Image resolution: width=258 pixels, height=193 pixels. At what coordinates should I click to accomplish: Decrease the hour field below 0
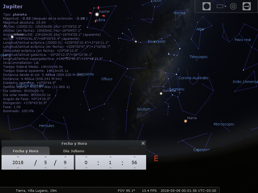pos(86,168)
